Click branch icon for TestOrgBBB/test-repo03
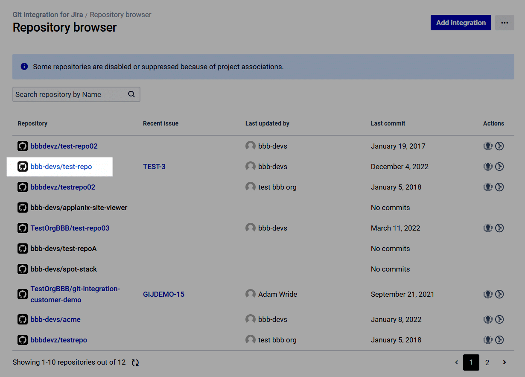This screenshot has height=377, width=525. click(x=499, y=228)
